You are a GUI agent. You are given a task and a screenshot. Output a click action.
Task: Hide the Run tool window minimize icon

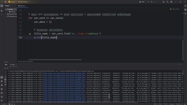click(181, 64)
